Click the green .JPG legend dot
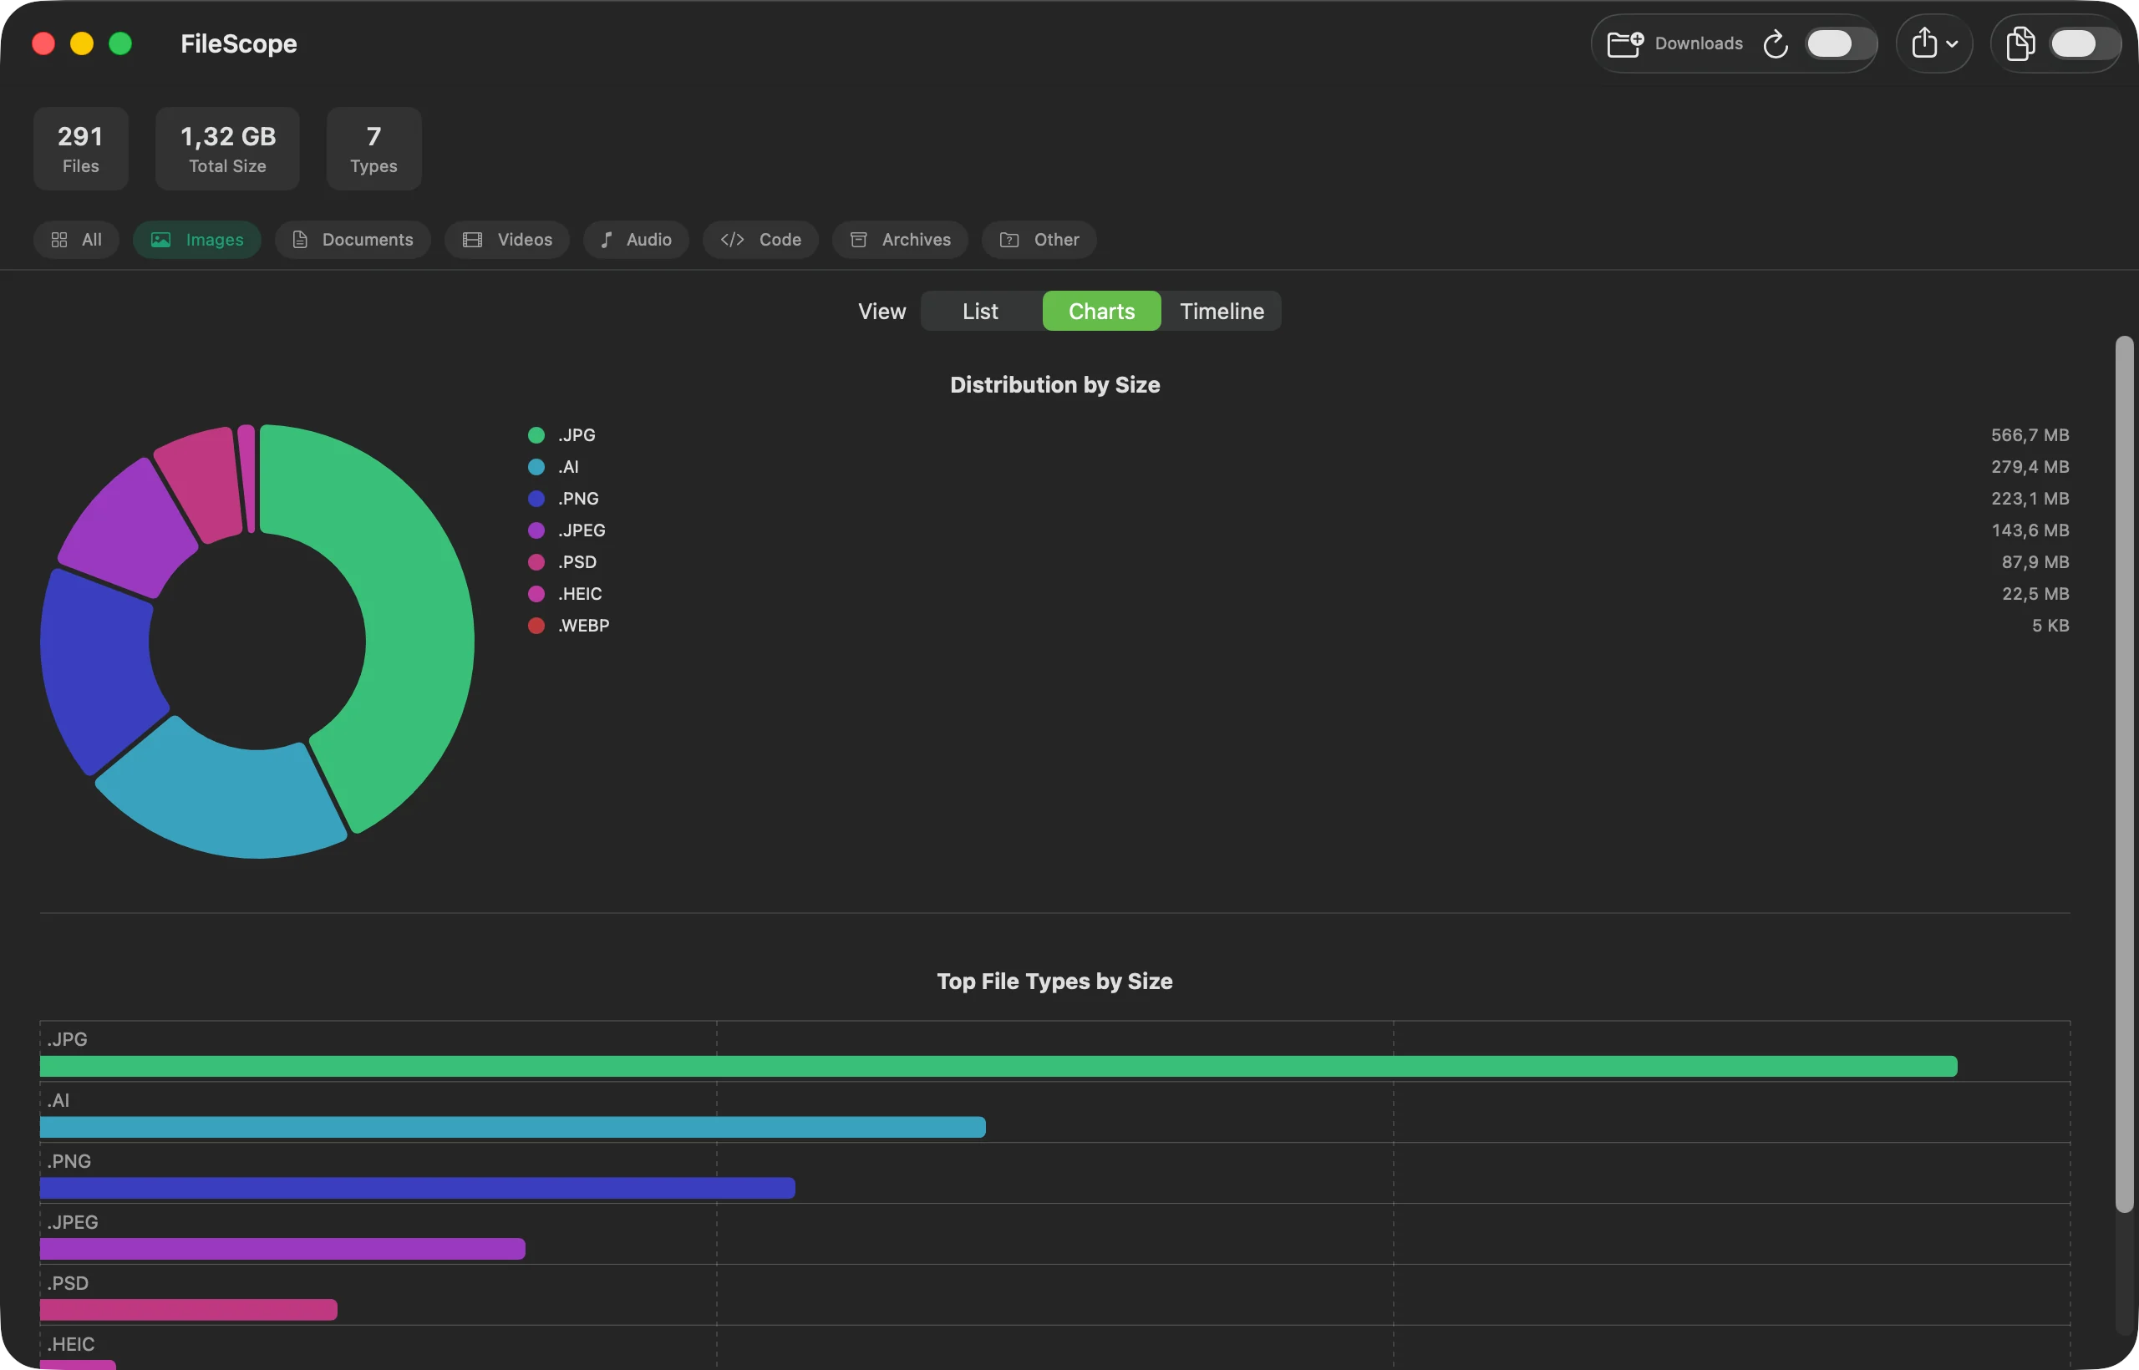This screenshot has height=1370, width=2139. [x=536, y=435]
